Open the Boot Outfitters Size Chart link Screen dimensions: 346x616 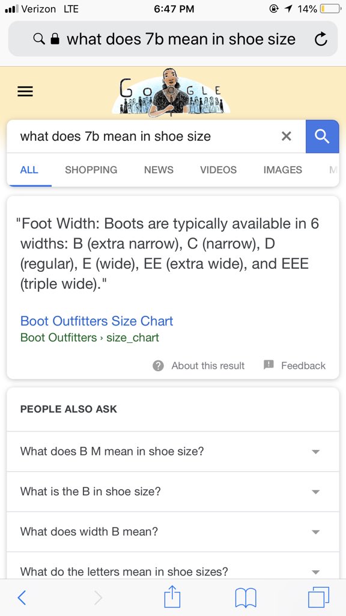point(97,321)
